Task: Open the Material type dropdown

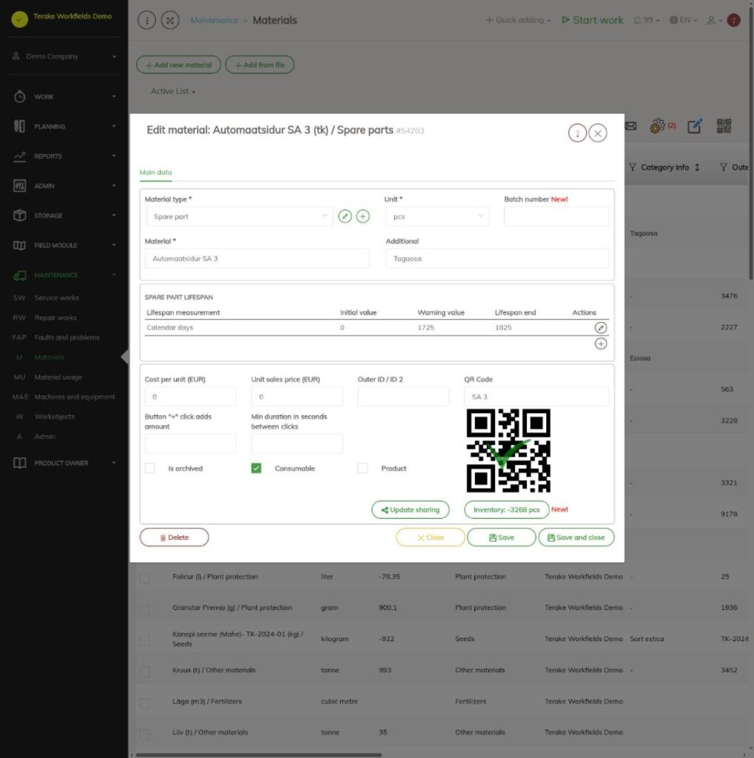Action: (x=239, y=216)
